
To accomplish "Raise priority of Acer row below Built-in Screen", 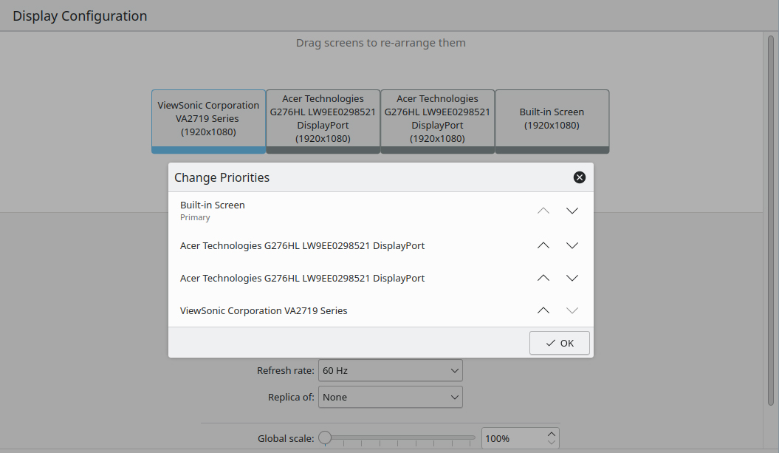I will [x=543, y=245].
